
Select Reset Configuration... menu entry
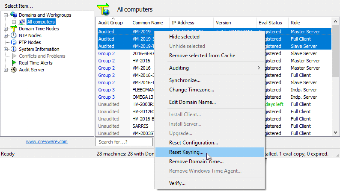click(x=209, y=143)
